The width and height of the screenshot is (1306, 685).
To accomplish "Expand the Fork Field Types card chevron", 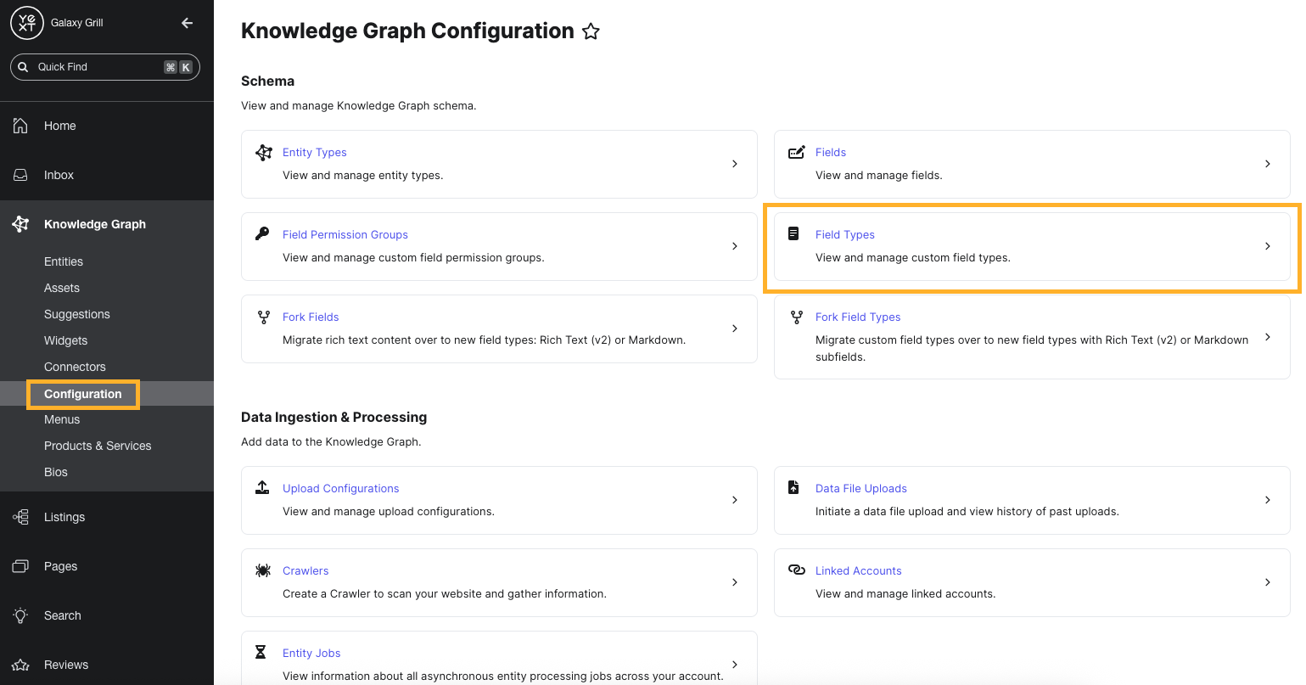I will (1267, 336).
